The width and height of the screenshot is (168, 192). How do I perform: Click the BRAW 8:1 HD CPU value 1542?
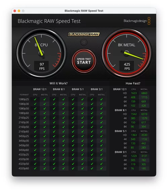[134, 114]
